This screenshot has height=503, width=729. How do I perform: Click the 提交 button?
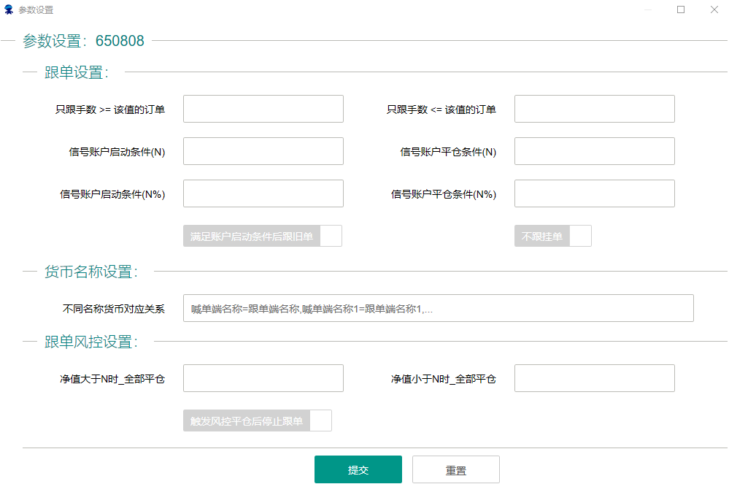(358, 470)
